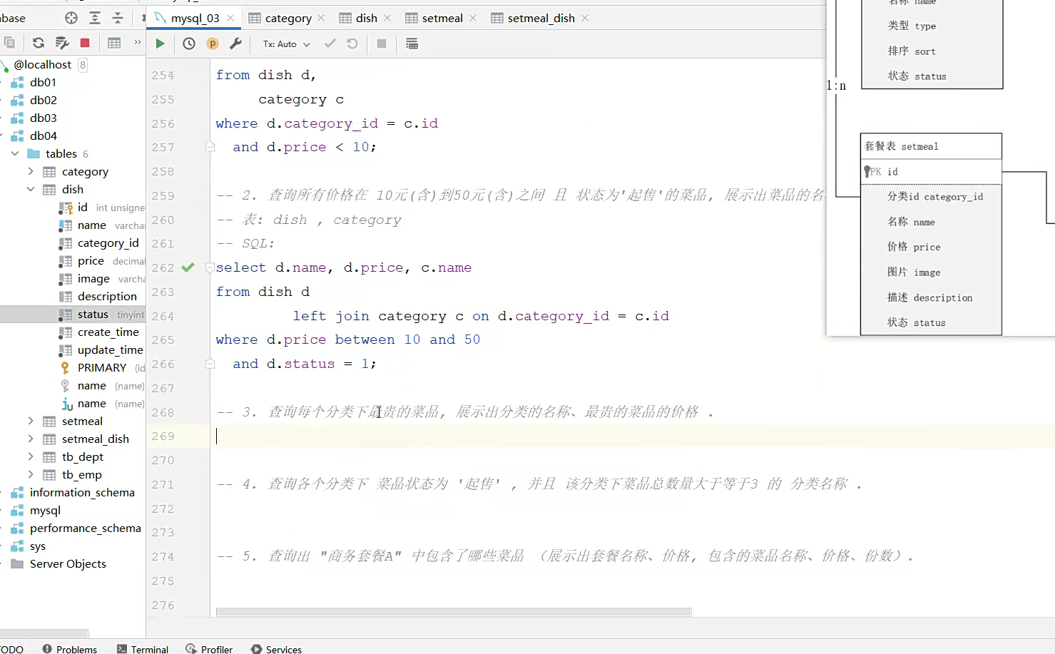This screenshot has width=1055, height=654.
Task: Commit transaction checkmark icon
Action: [330, 44]
